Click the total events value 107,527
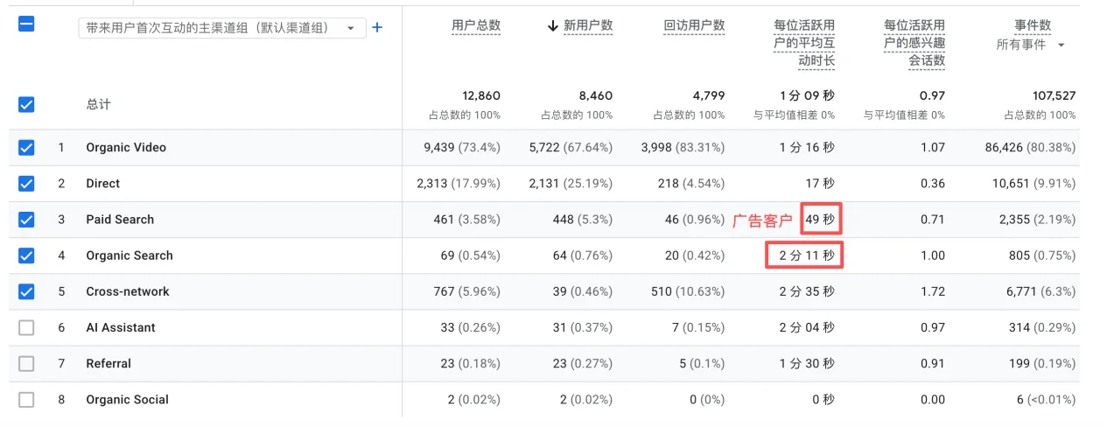The width and height of the screenshot is (1107, 427). [1054, 95]
